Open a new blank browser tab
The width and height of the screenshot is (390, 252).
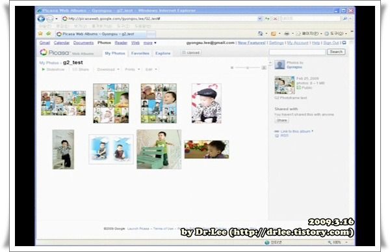pyautogui.click(x=151, y=34)
